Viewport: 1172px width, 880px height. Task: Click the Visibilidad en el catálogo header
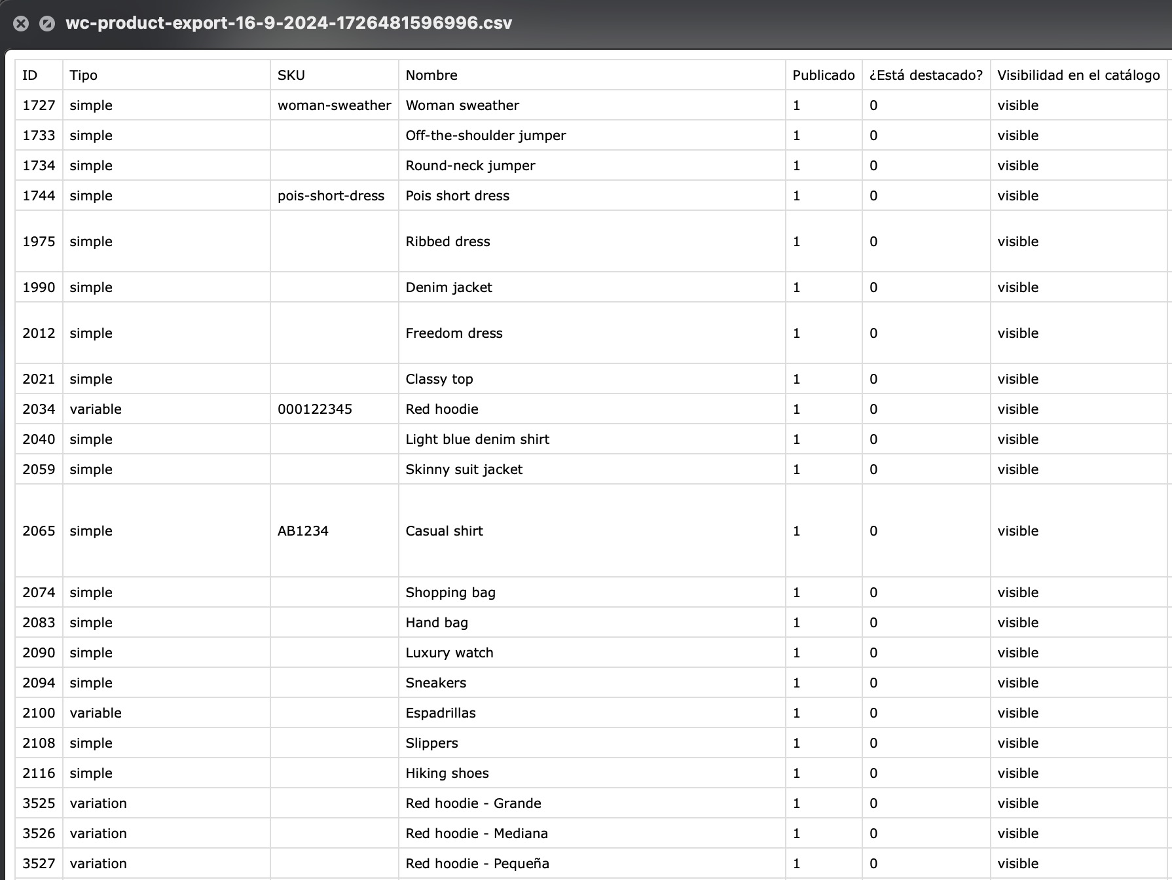(1078, 75)
